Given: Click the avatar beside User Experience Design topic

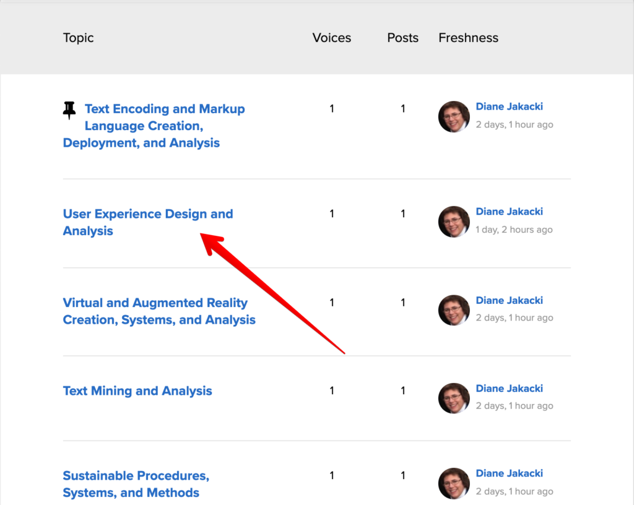Looking at the screenshot, I should 454,222.
